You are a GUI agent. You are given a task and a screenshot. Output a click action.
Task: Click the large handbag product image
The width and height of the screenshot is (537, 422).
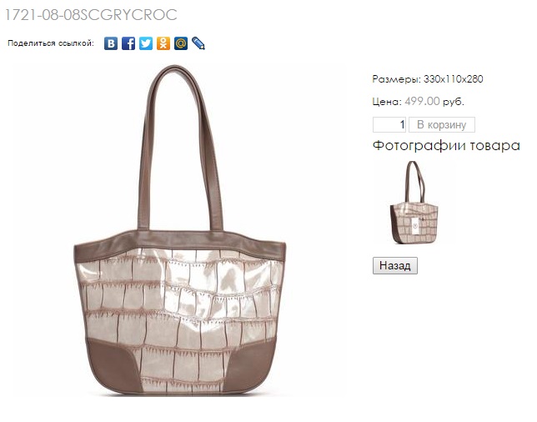pyautogui.click(x=180, y=230)
